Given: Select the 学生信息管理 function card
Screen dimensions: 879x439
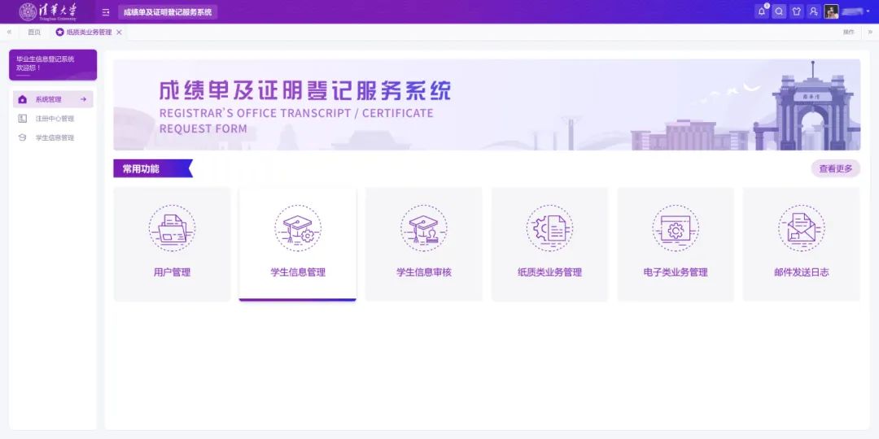Looking at the screenshot, I should click(298, 245).
